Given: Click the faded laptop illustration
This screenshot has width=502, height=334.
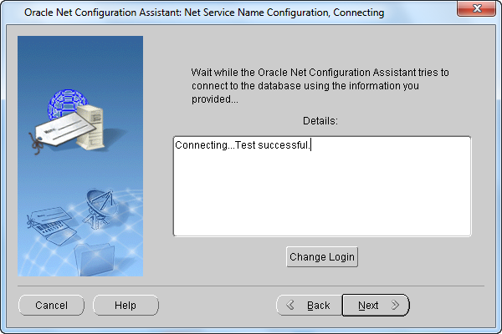Looking at the screenshot, I should pyautogui.click(x=51, y=225).
